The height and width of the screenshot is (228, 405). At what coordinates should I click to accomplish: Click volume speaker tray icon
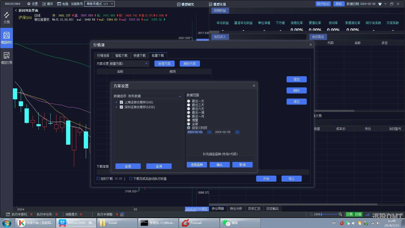tap(378, 223)
